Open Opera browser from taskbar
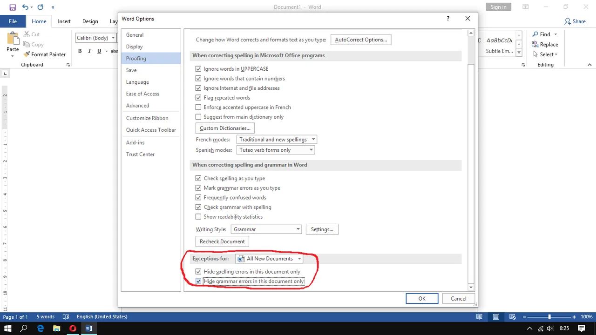This screenshot has height=335, width=596. (73, 328)
